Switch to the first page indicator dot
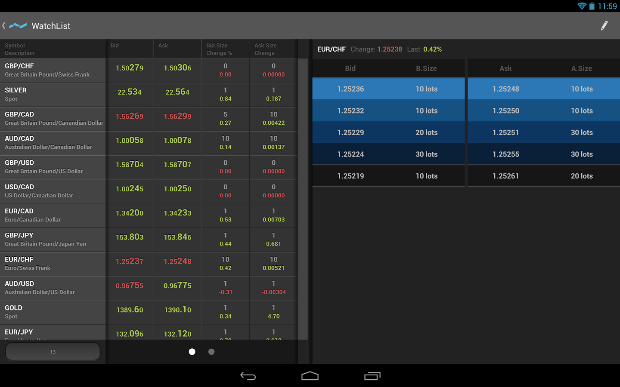Image resolution: width=620 pixels, height=387 pixels. [x=192, y=352]
